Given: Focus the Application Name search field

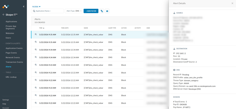Looking at the screenshot, I should (x=48, y=11).
